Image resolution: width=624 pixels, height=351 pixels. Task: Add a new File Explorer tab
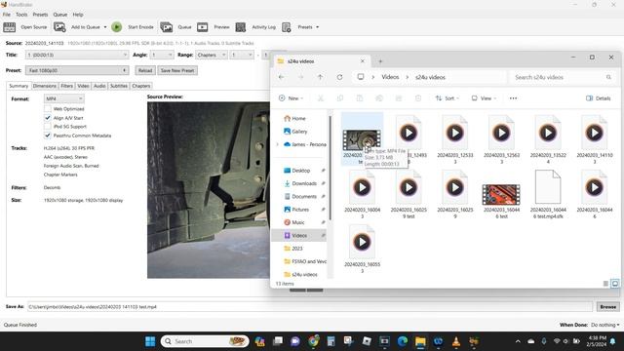380,61
